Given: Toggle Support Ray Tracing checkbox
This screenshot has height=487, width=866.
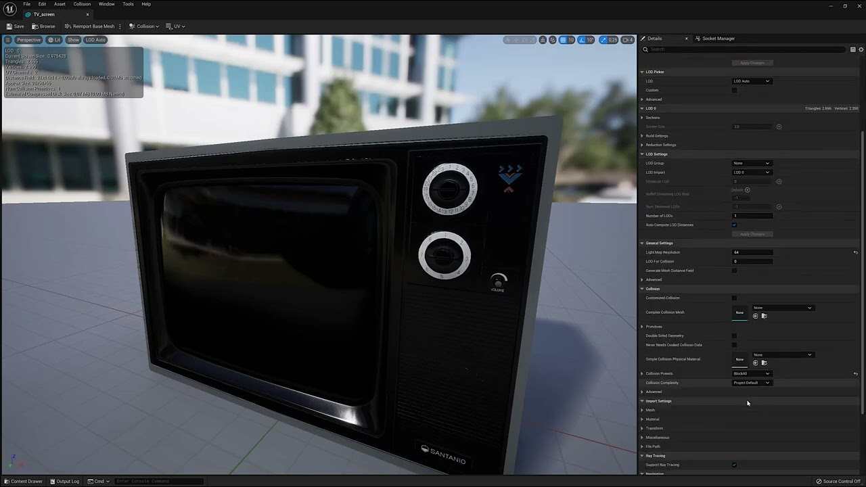Looking at the screenshot, I should point(734,465).
